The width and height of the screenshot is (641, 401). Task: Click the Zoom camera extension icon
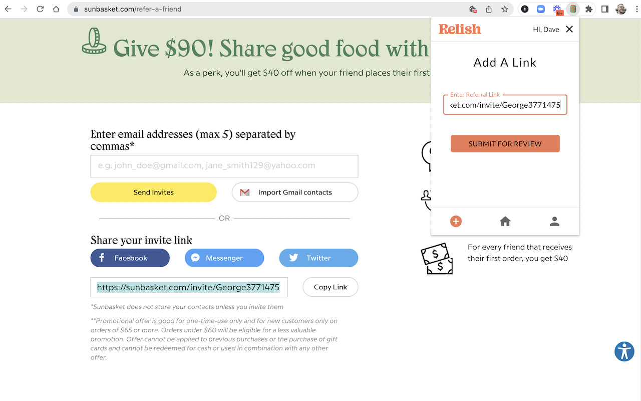tap(540, 9)
